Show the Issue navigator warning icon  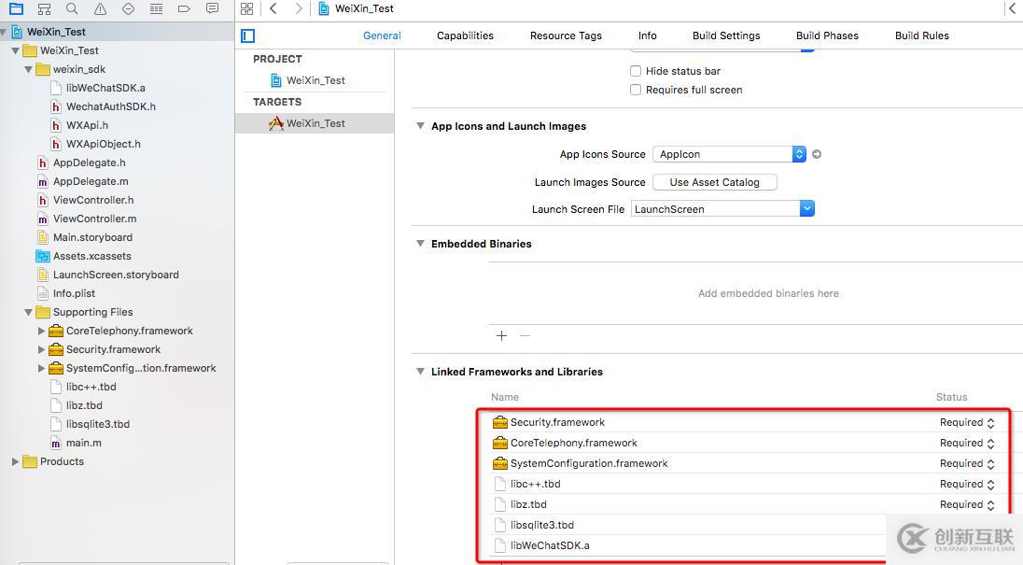[101, 8]
